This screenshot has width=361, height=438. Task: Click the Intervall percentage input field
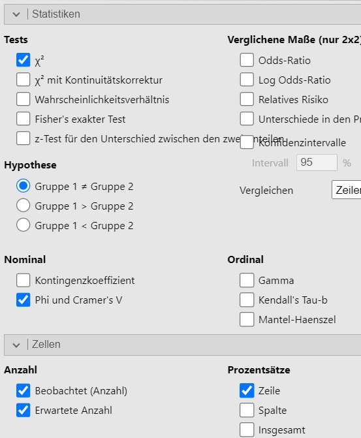[317, 163]
